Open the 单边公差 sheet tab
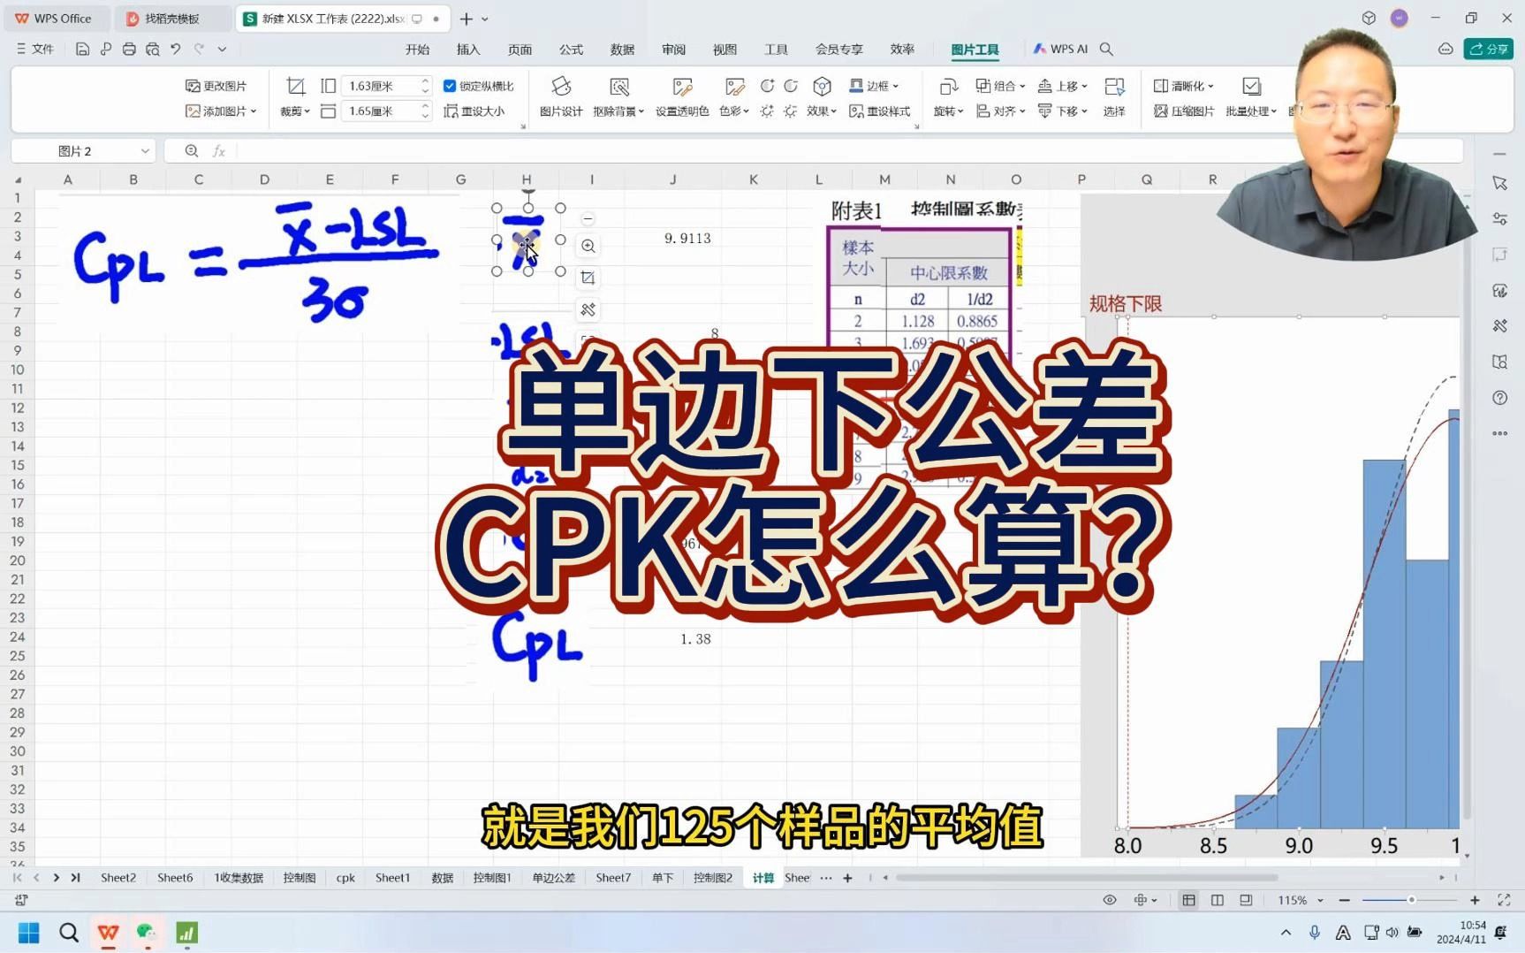1525x953 pixels. pos(553,878)
